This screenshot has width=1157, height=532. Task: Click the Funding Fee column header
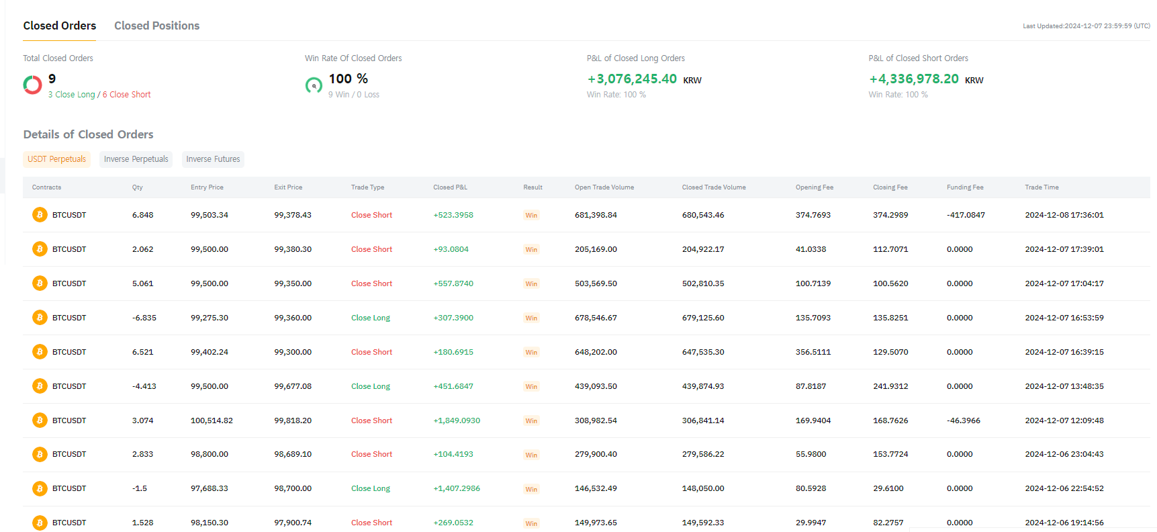pyautogui.click(x=965, y=187)
